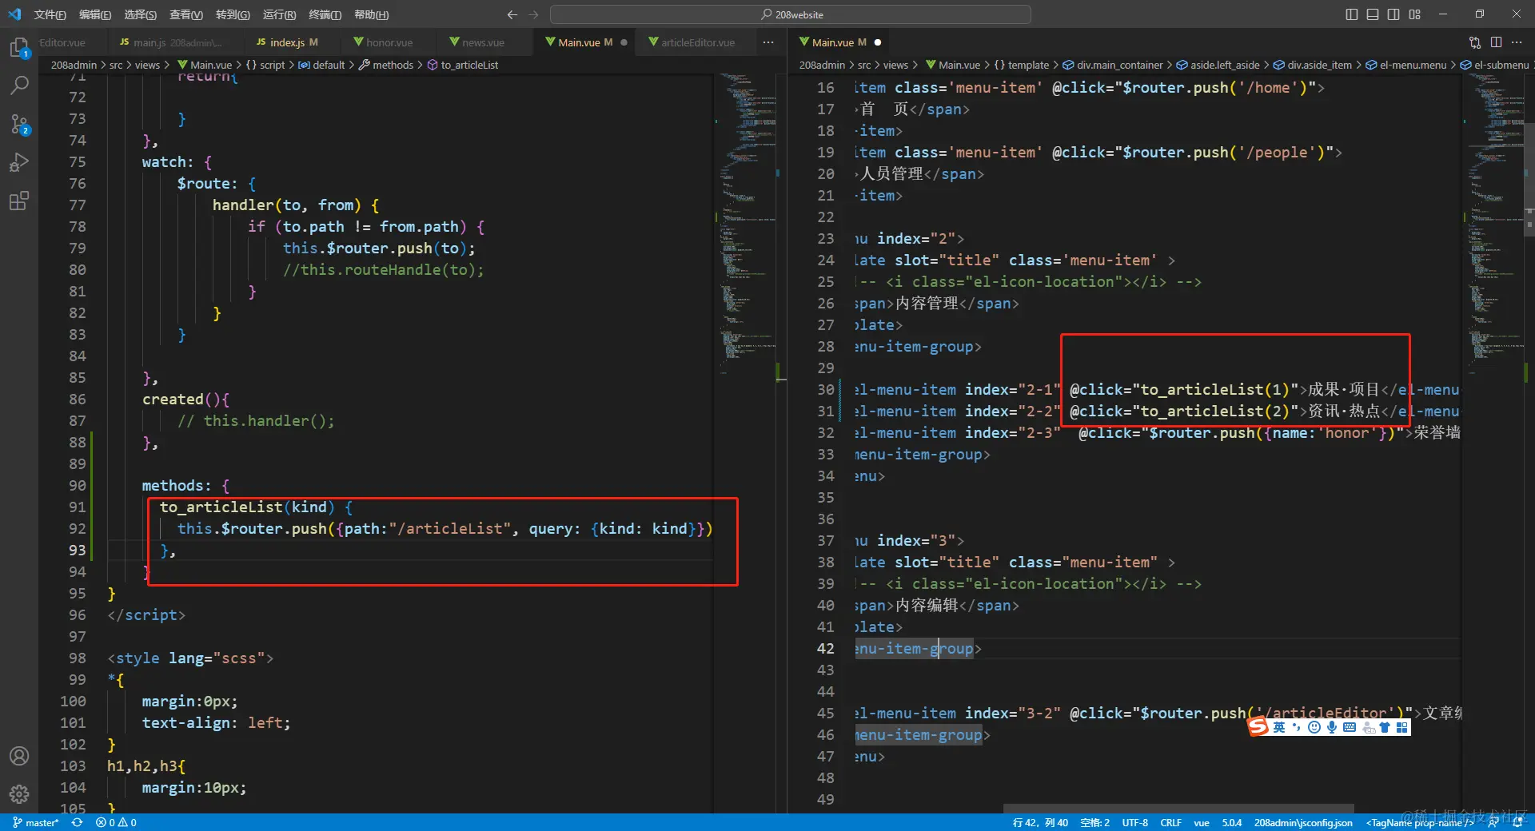Viewport: 1535px width, 831px height.
Task: Click the Sogou input method S icon
Action: tap(1258, 726)
